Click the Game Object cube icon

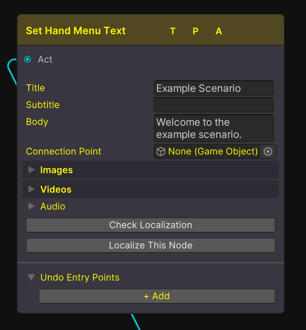161,151
